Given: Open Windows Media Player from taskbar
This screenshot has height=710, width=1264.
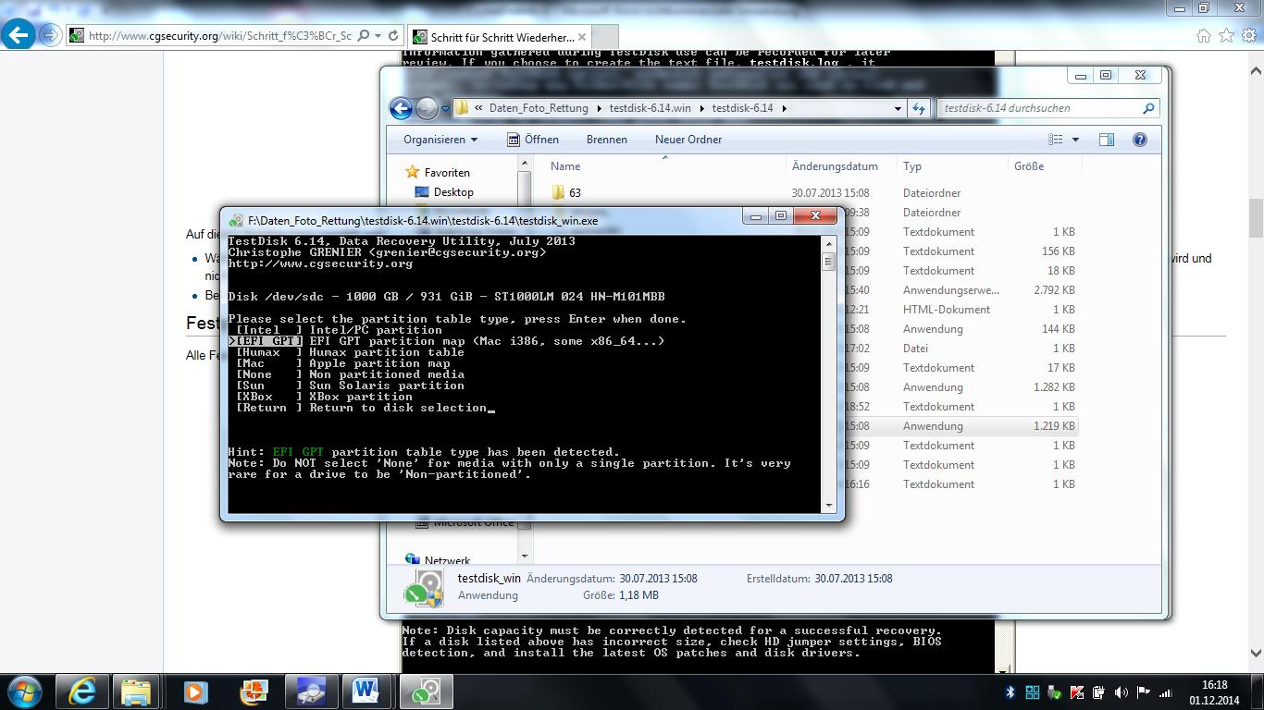Looking at the screenshot, I should coord(194,692).
